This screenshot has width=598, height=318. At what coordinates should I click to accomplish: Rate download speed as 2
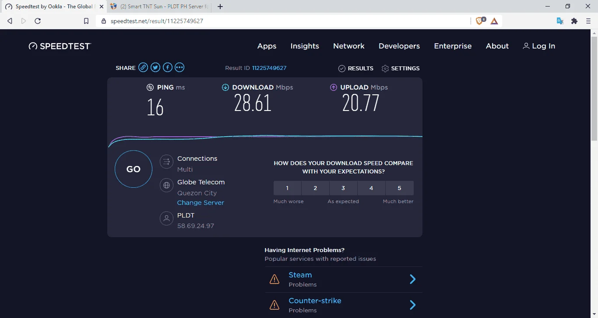[315, 188]
